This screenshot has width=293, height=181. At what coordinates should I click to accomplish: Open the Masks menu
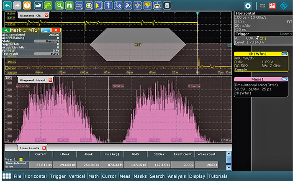click(140, 176)
